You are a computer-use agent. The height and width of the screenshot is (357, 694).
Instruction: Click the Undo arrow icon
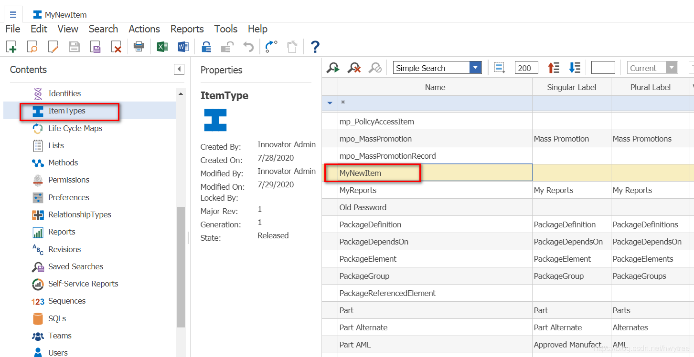(x=248, y=47)
